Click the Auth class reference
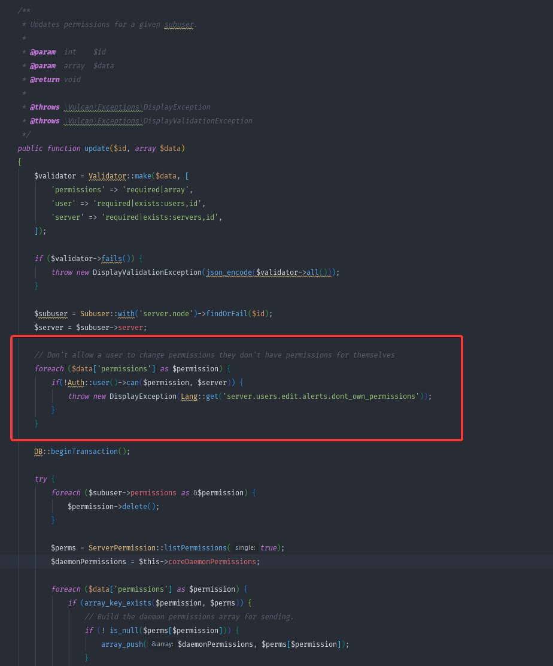 [x=75, y=383]
